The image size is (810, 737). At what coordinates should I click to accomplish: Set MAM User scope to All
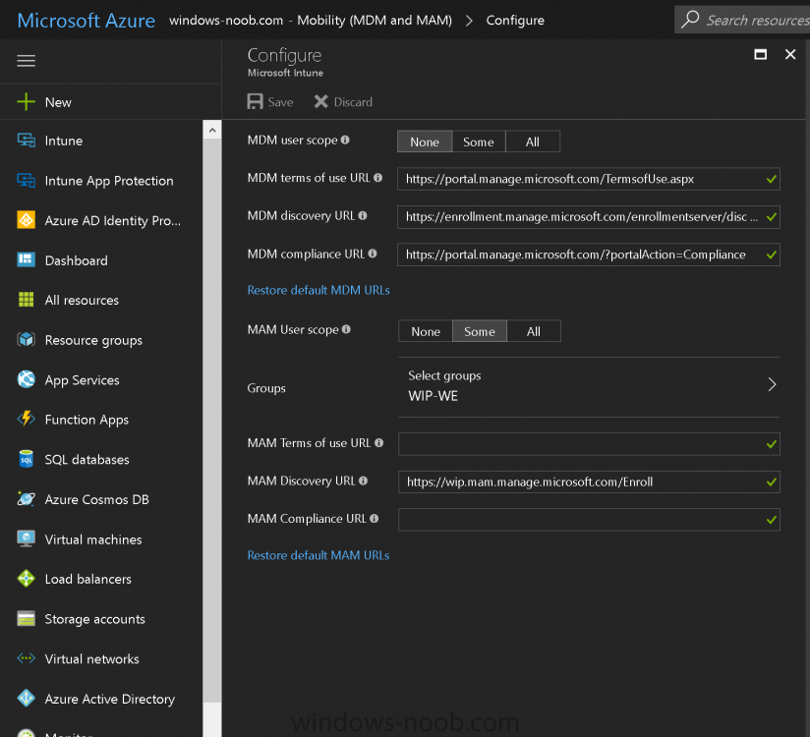pos(534,331)
